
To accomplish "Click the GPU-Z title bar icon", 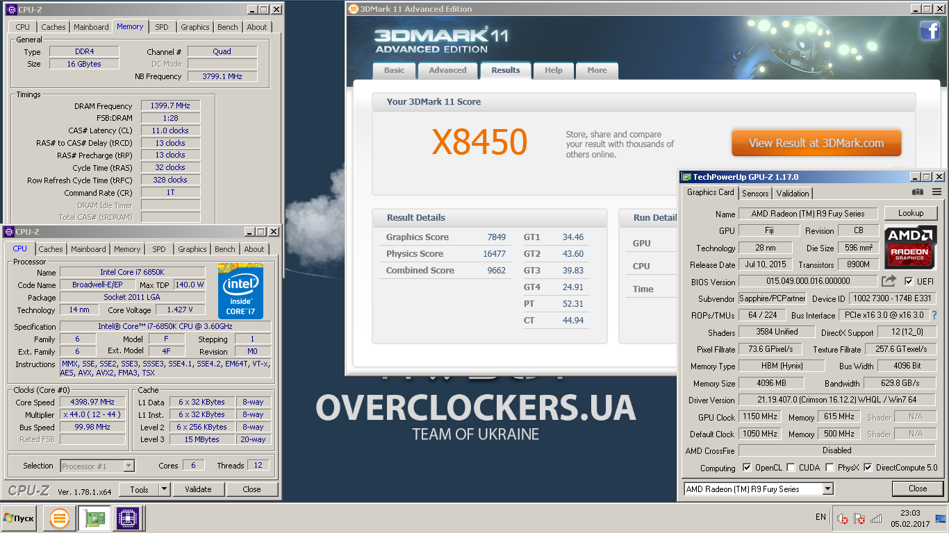I will (x=686, y=177).
